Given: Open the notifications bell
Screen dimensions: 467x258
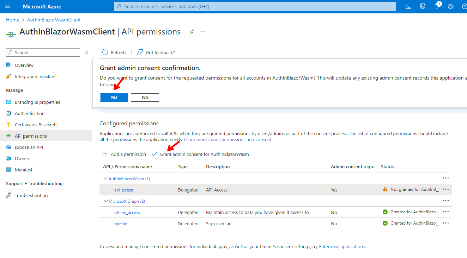Looking at the screenshot, I should [x=437, y=6].
